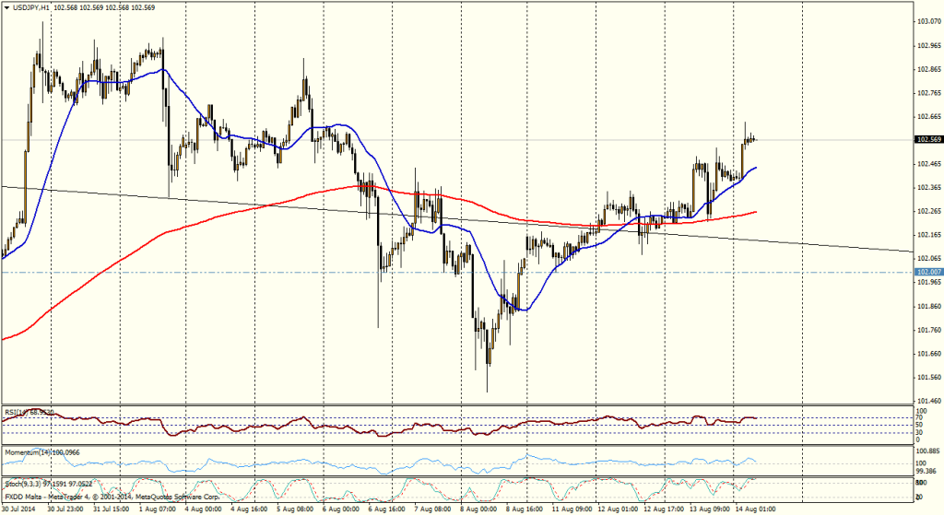Image resolution: width=944 pixels, height=515 pixels.
Task: Click the 12 Aug 01:00 time label
Action: tap(616, 509)
